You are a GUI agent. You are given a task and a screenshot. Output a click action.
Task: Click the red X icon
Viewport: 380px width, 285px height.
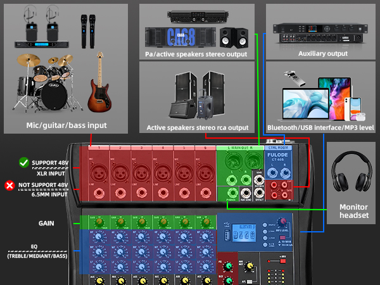coord(9,186)
